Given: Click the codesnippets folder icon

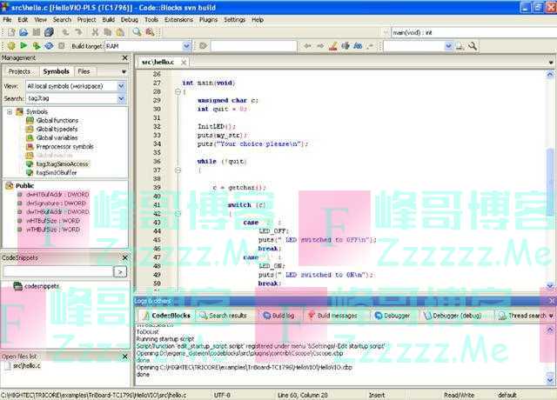Looking at the screenshot, I should pyautogui.click(x=17, y=285).
